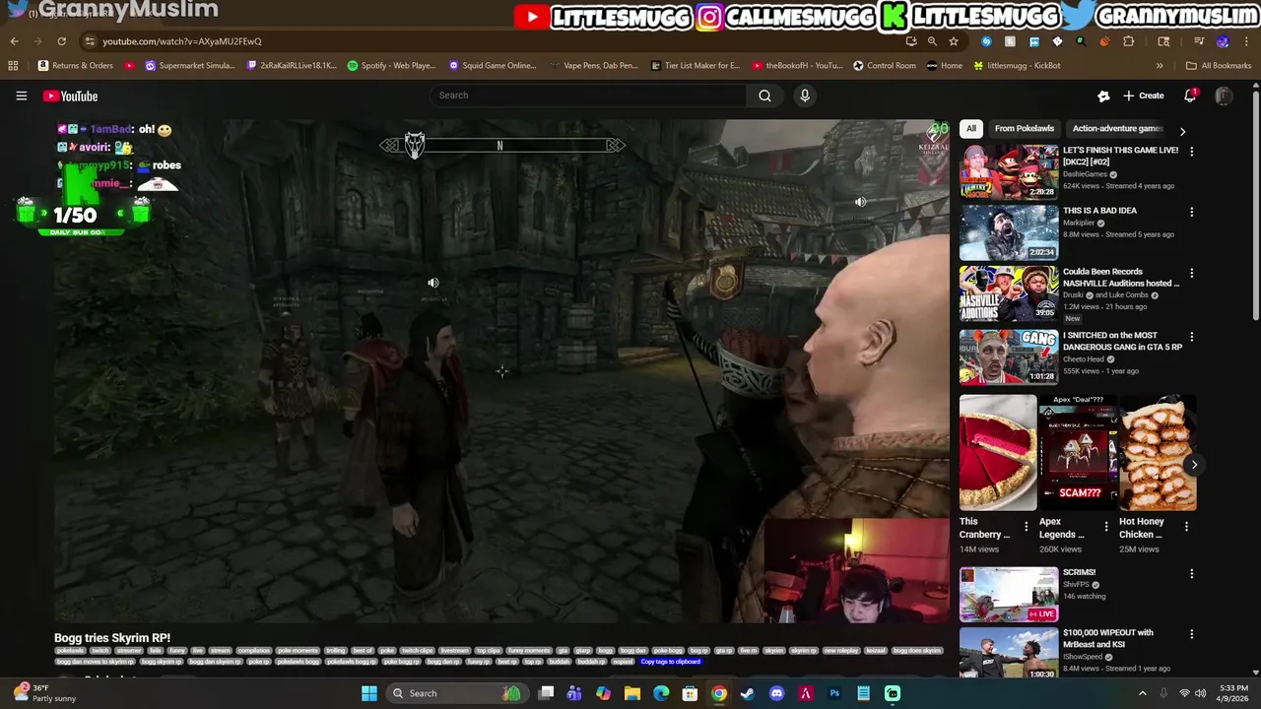This screenshot has width=1261, height=709.
Task: Select the From Pokelawls chip
Action: tap(1024, 128)
